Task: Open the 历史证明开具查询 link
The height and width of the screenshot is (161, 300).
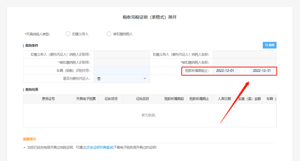Action: 100,147
